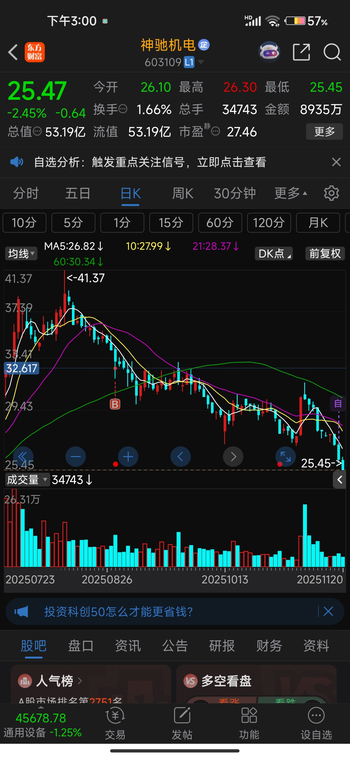Open the search magnifier icon
350x758 pixels.
[x=332, y=52]
